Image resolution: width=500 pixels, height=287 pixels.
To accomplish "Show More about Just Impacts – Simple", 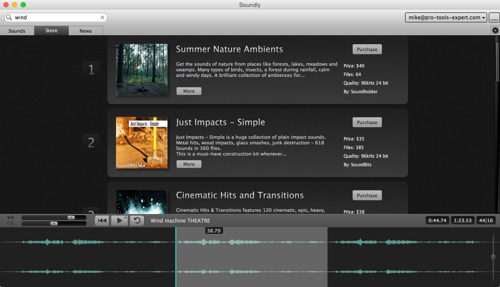I will point(189,164).
